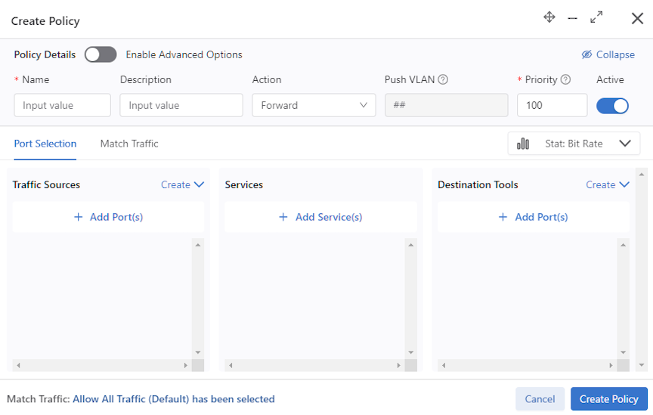Click Services scroll right arrow
Viewport: 653px width, 415px height.
coord(398,365)
